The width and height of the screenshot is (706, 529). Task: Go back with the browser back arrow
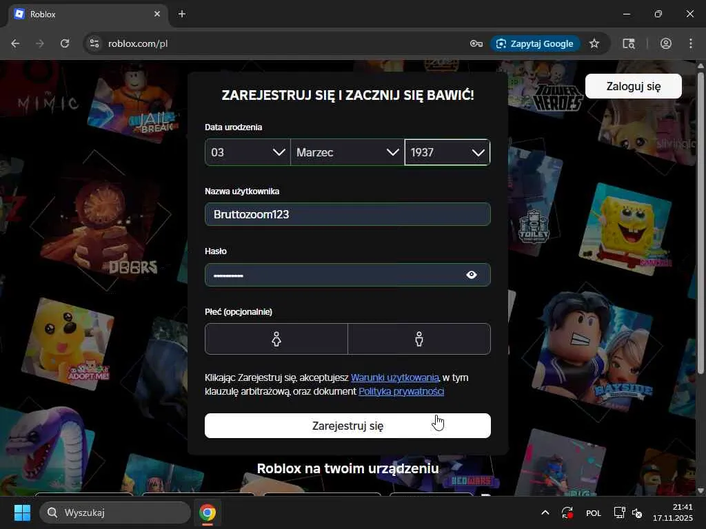pyautogui.click(x=15, y=43)
